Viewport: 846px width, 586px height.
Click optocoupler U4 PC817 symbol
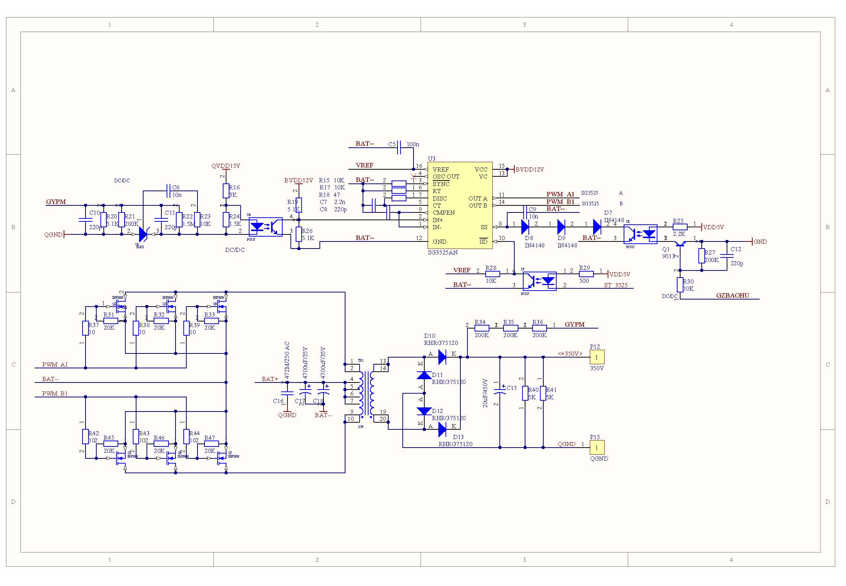click(266, 227)
